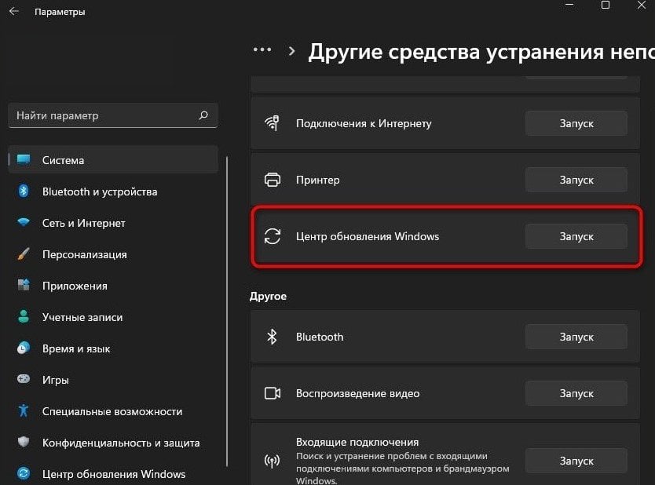Select Игры in the sidebar
The image size is (655, 485).
[x=113, y=379]
